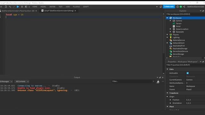Click the Share icon next to username
The image size is (205, 115).
184,7
